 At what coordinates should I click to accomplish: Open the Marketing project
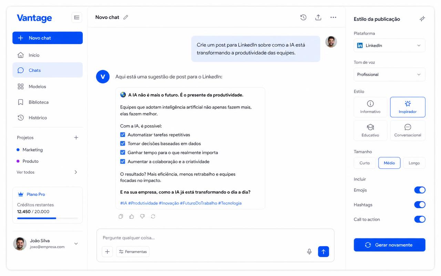point(30,150)
